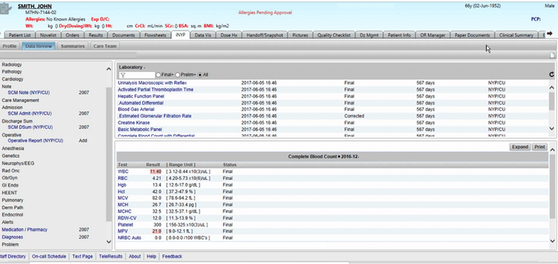Viewport: 558px width, 264px height.
Task: Switch to the Summaries sub-tab
Action: 72,47
